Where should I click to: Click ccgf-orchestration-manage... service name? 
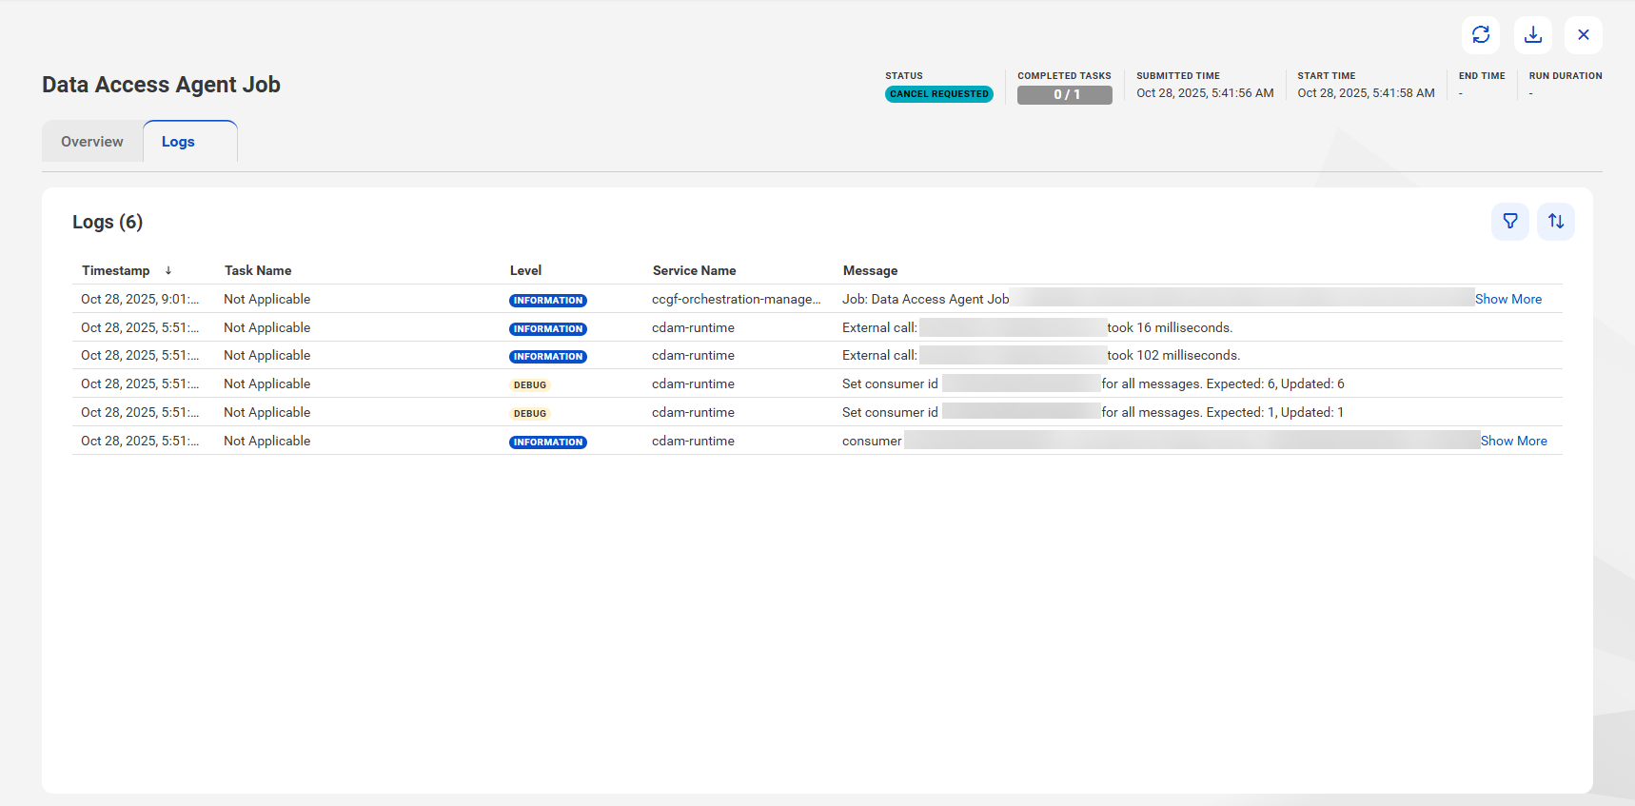(737, 299)
